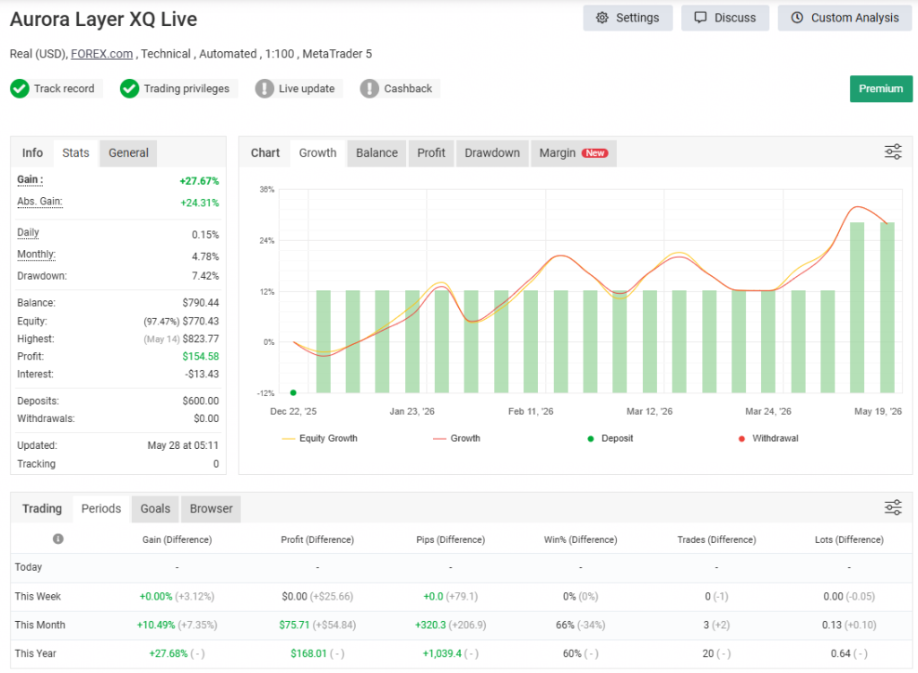
Task: Click the This Week row label
Action: click(38, 596)
